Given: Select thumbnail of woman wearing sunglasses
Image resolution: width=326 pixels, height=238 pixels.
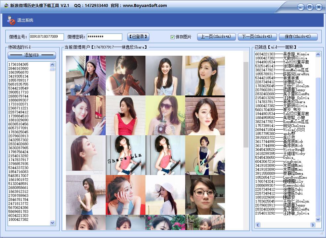Looking at the screenshot, I should (x=165, y=115).
